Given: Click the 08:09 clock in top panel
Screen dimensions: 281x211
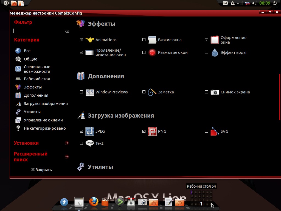Looking at the screenshot, I should [265, 3].
